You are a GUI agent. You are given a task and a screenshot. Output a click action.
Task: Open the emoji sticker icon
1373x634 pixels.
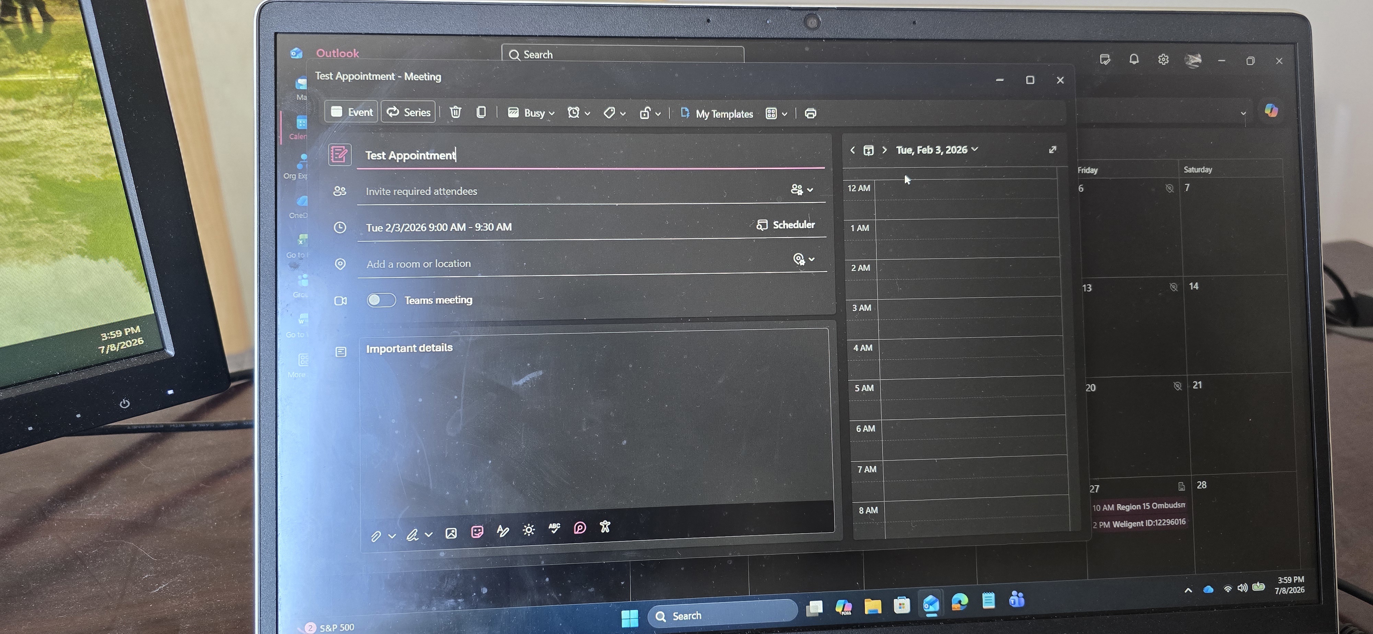pyautogui.click(x=477, y=532)
